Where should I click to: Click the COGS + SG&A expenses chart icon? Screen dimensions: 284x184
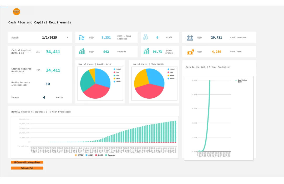tap(82, 38)
